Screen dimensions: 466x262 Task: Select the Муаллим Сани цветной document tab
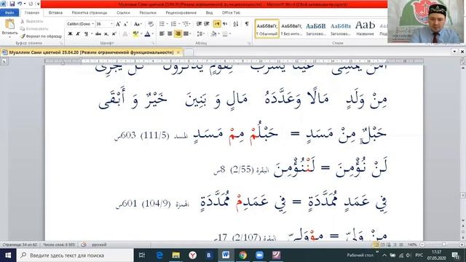91,52
